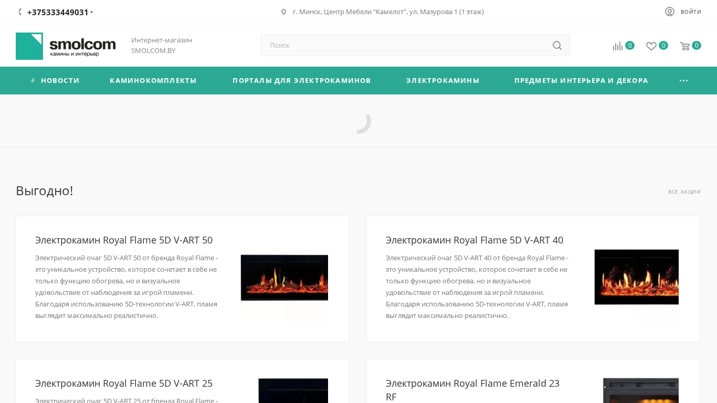Click the magnifier search icon
The image size is (717, 403).
point(557,46)
